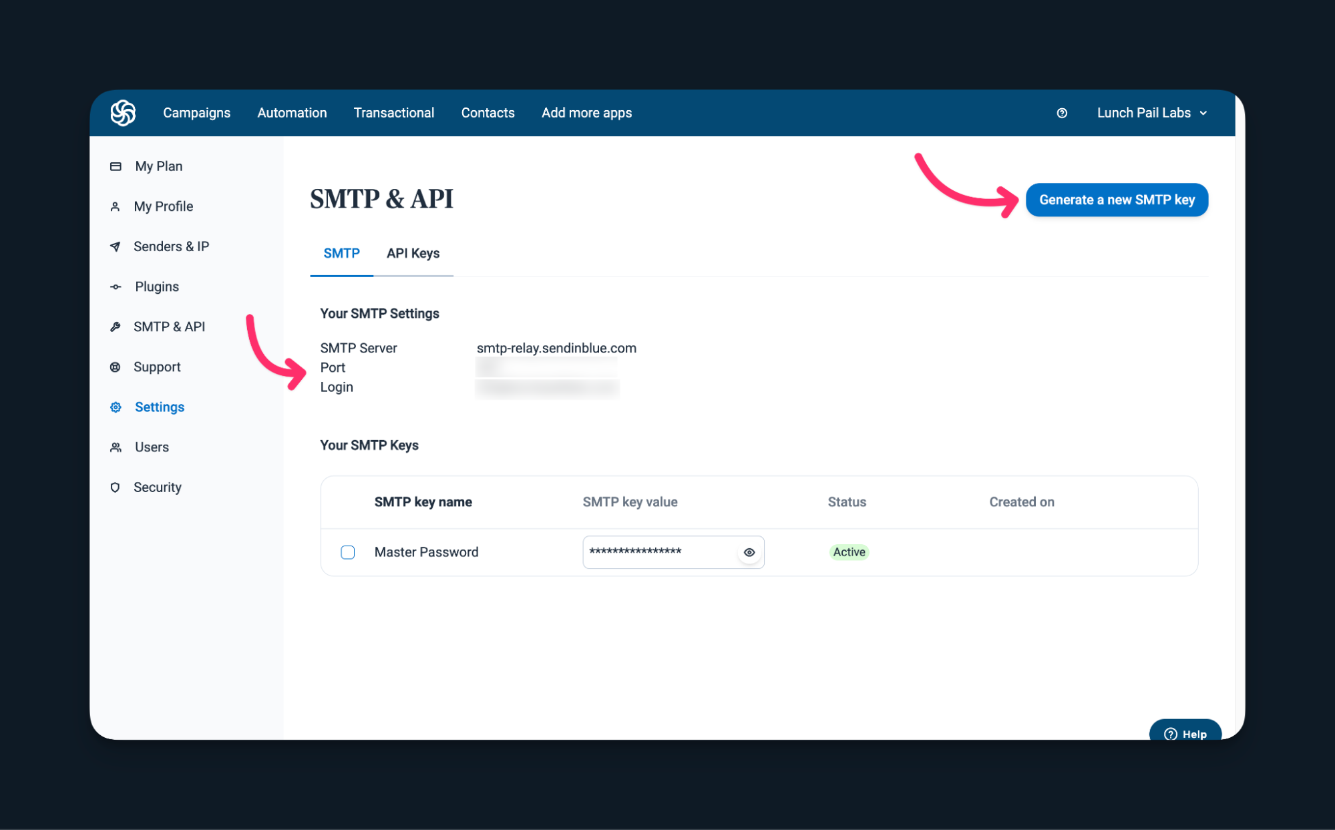
Task: Click the Status column header
Action: 847,501
